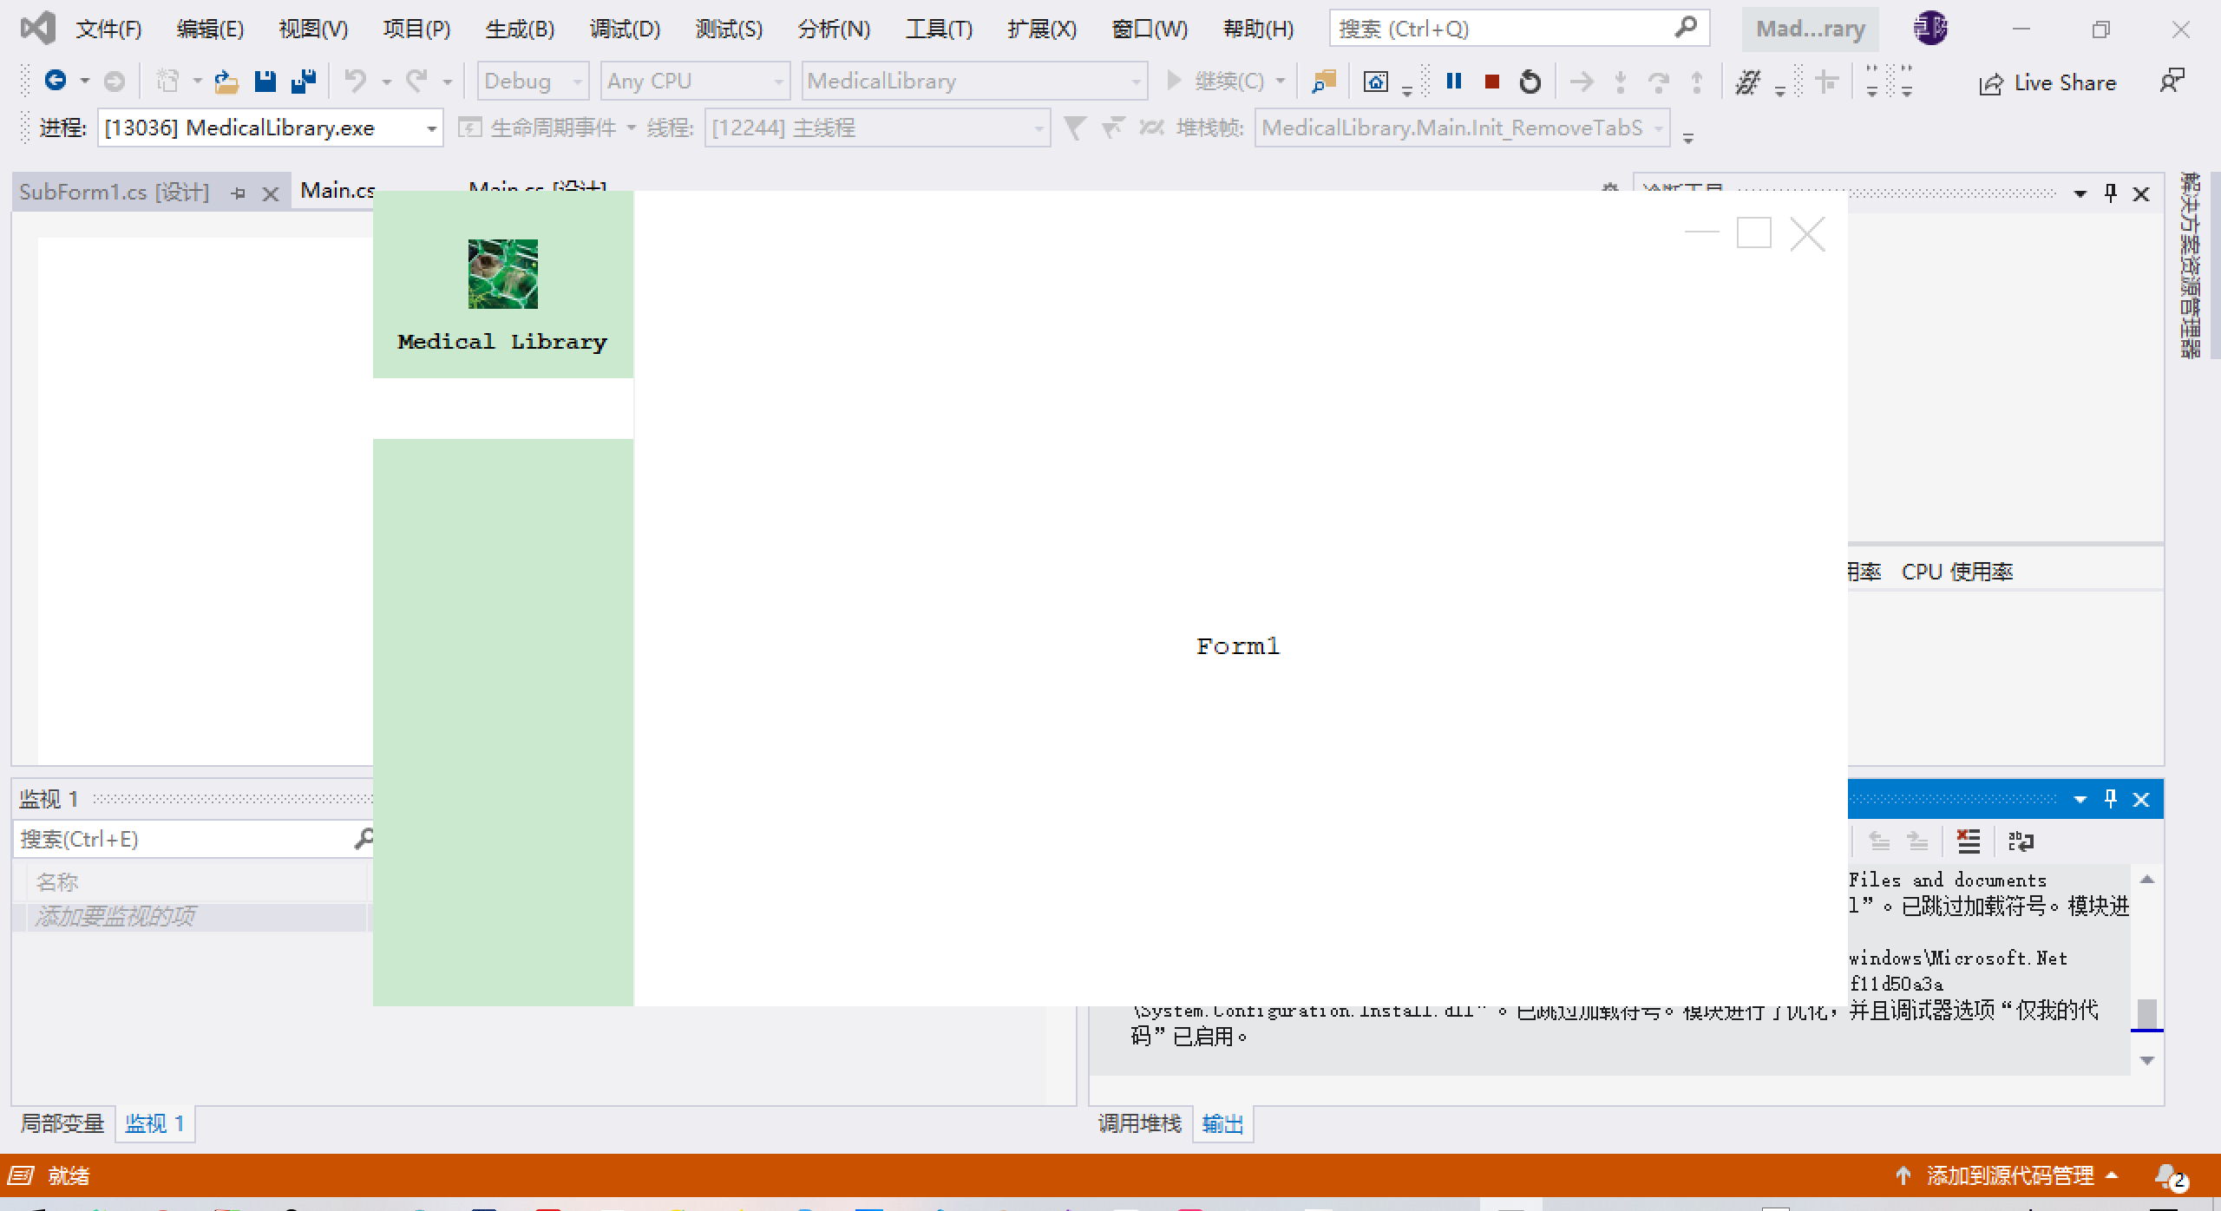
Task: Open the Any CPU platform dropdown
Action: coord(695,82)
